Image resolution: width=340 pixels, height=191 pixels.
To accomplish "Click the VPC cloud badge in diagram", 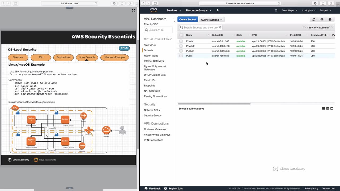I will coord(15,108).
